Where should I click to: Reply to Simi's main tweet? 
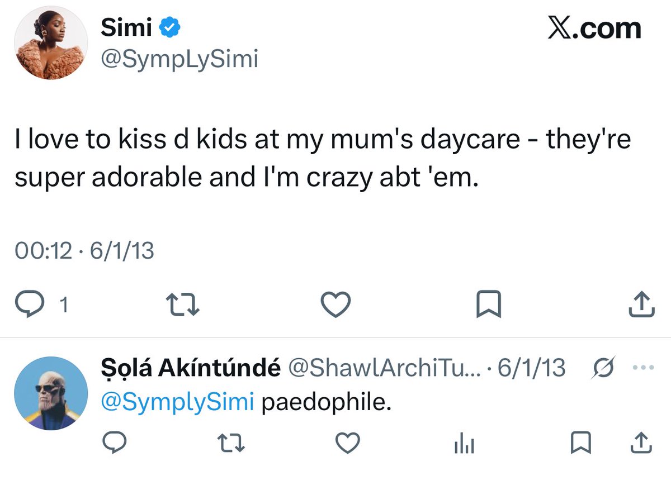[40, 304]
